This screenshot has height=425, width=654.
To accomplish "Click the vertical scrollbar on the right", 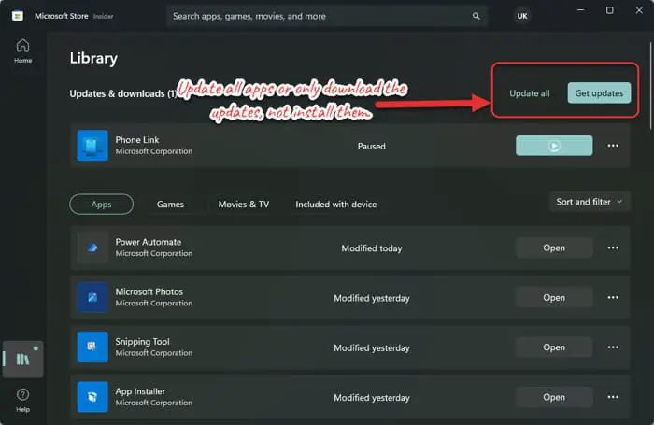I will pyautogui.click(x=650, y=86).
